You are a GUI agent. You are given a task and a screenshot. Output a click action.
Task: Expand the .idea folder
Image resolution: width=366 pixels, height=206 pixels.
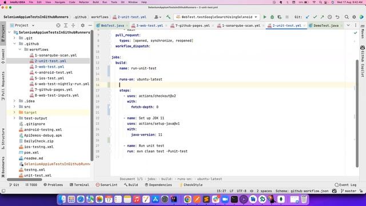click(x=14, y=101)
